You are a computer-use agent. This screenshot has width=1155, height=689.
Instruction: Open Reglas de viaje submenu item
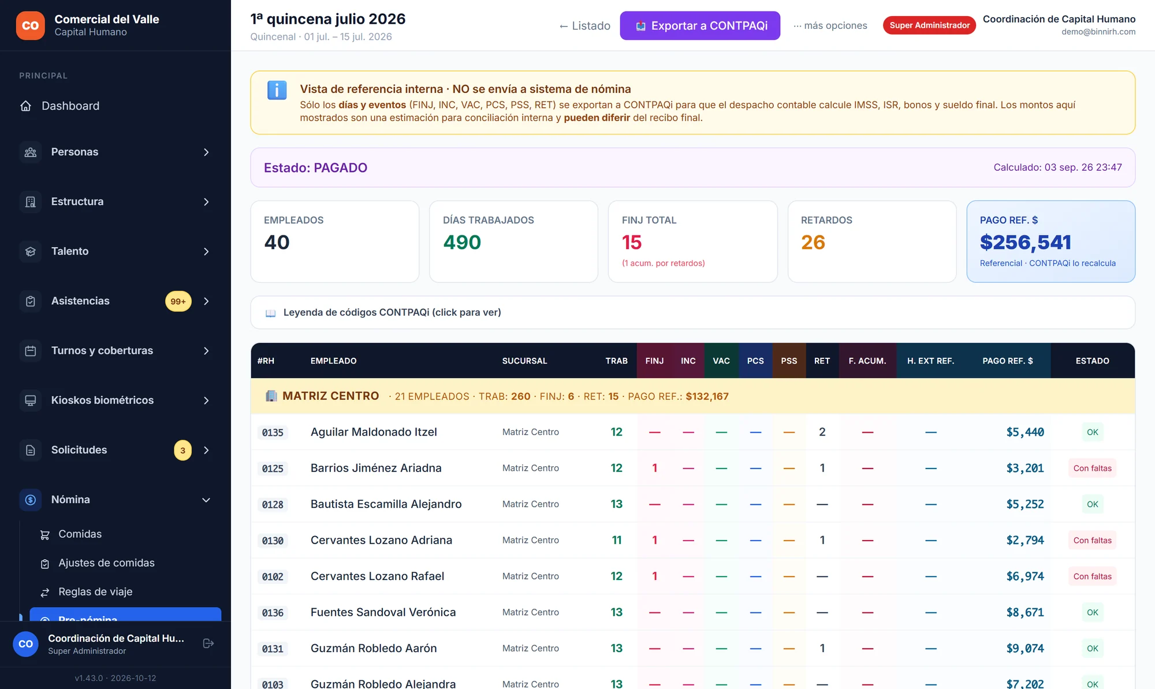pyautogui.click(x=125, y=592)
